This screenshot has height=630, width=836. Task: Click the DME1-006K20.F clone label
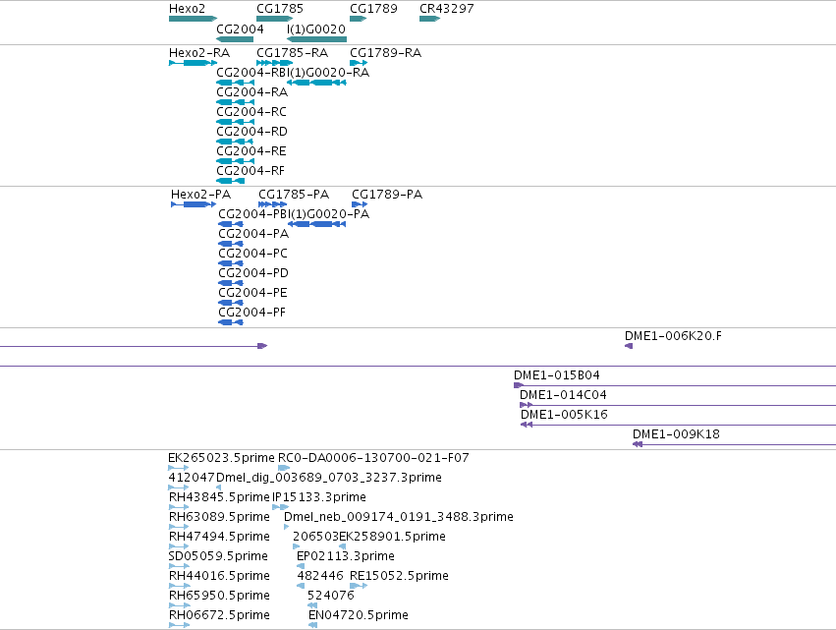[x=673, y=336]
